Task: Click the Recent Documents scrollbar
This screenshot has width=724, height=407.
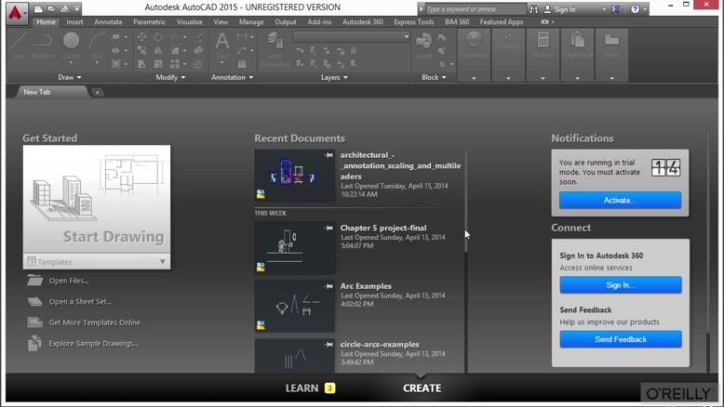Action: [466, 201]
